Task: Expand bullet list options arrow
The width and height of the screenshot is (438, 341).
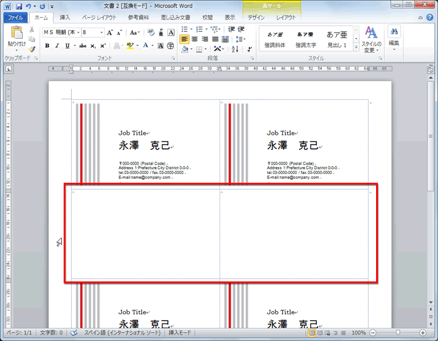Action: pyautogui.click(x=192, y=29)
